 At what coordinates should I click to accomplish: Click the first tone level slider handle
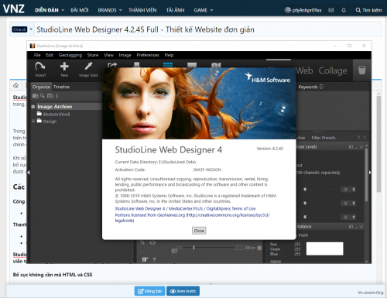pyautogui.click(x=305, y=190)
